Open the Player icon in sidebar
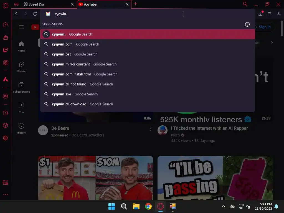 pos(6,96)
